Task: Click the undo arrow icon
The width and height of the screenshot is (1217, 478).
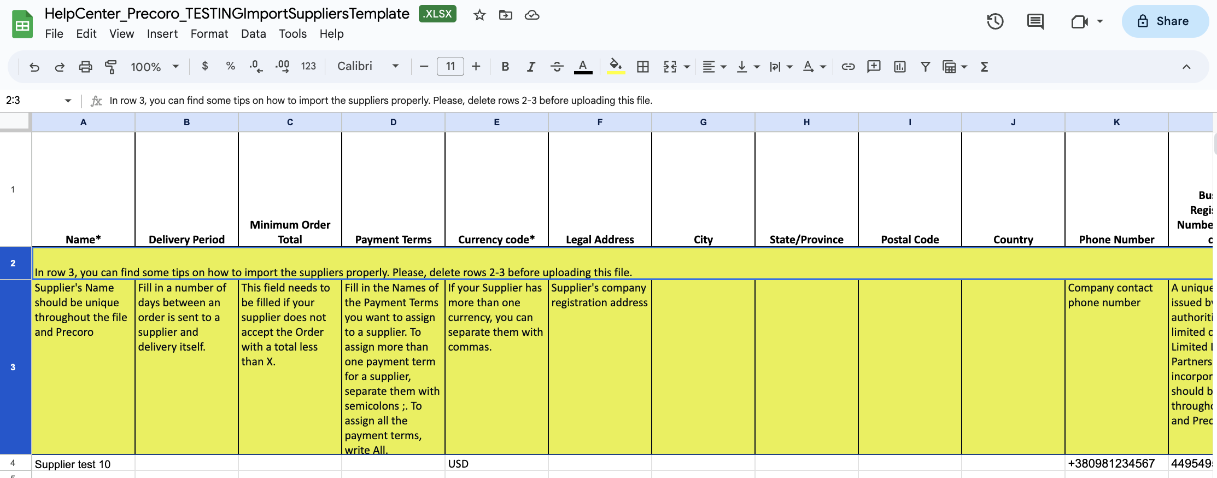Action: click(34, 67)
